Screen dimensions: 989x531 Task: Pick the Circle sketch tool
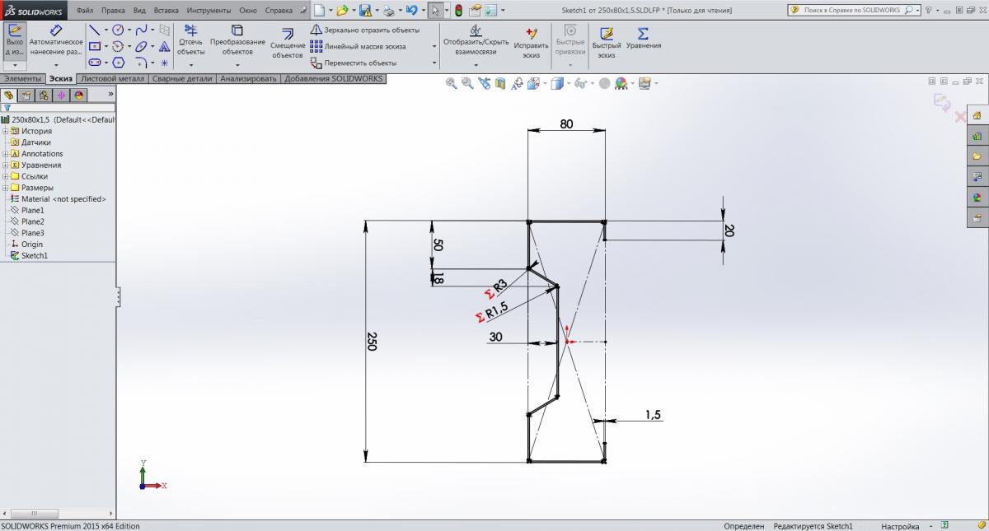coord(118,30)
